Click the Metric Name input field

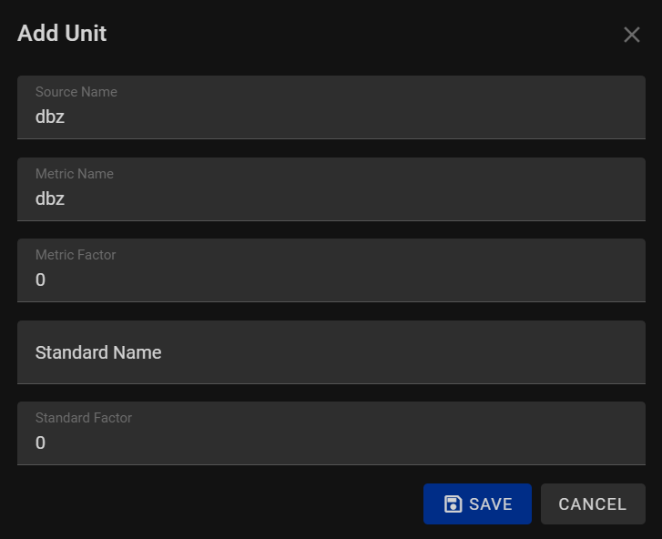click(331, 189)
